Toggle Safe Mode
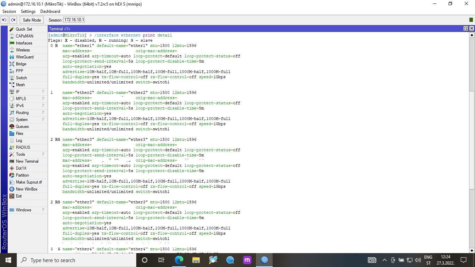475x267 pixels. click(x=32, y=20)
